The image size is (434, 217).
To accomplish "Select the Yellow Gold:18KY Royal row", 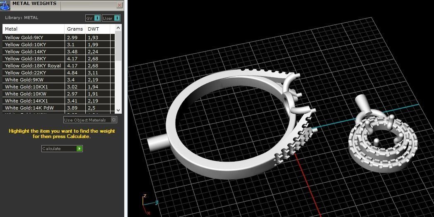I will 58,66.
